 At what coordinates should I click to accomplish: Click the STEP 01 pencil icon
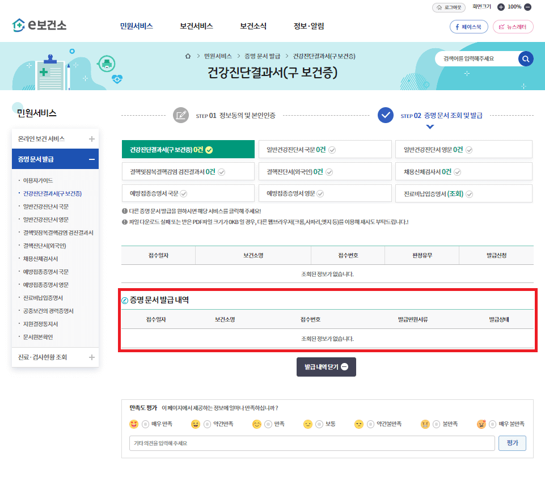pyautogui.click(x=181, y=115)
